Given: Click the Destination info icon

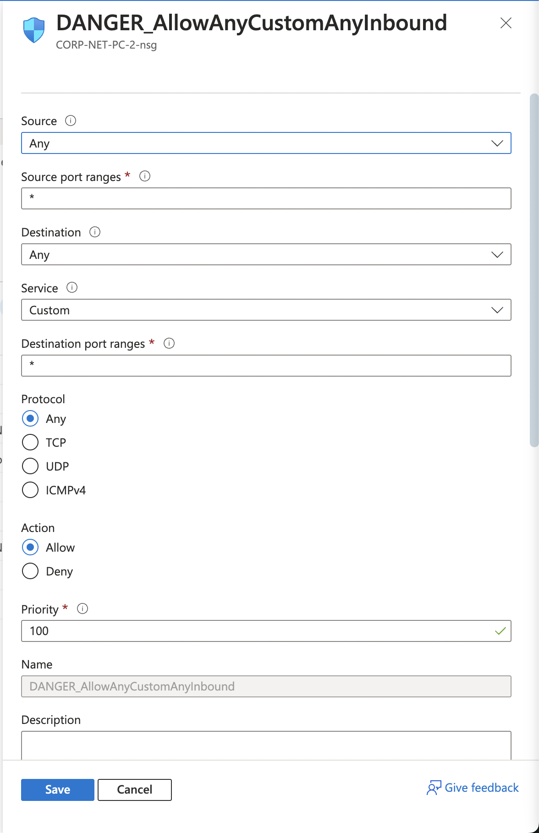Looking at the screenshot, I should tap(95, 232).
